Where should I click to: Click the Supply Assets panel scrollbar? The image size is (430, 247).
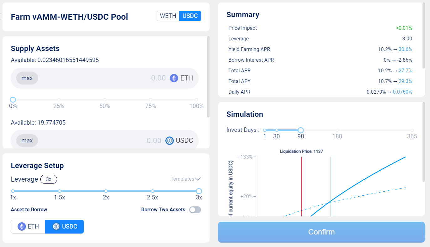208,77
